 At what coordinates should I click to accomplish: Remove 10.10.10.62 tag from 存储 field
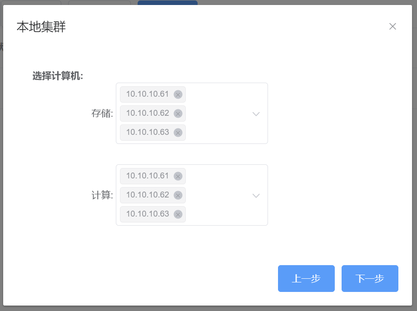[178, 114]
